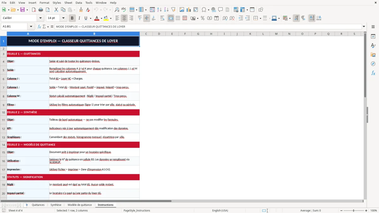This screenshot has width=379, height=213.
Task: Click the Clear Direct Formatting icon
Action: [88, 10]
